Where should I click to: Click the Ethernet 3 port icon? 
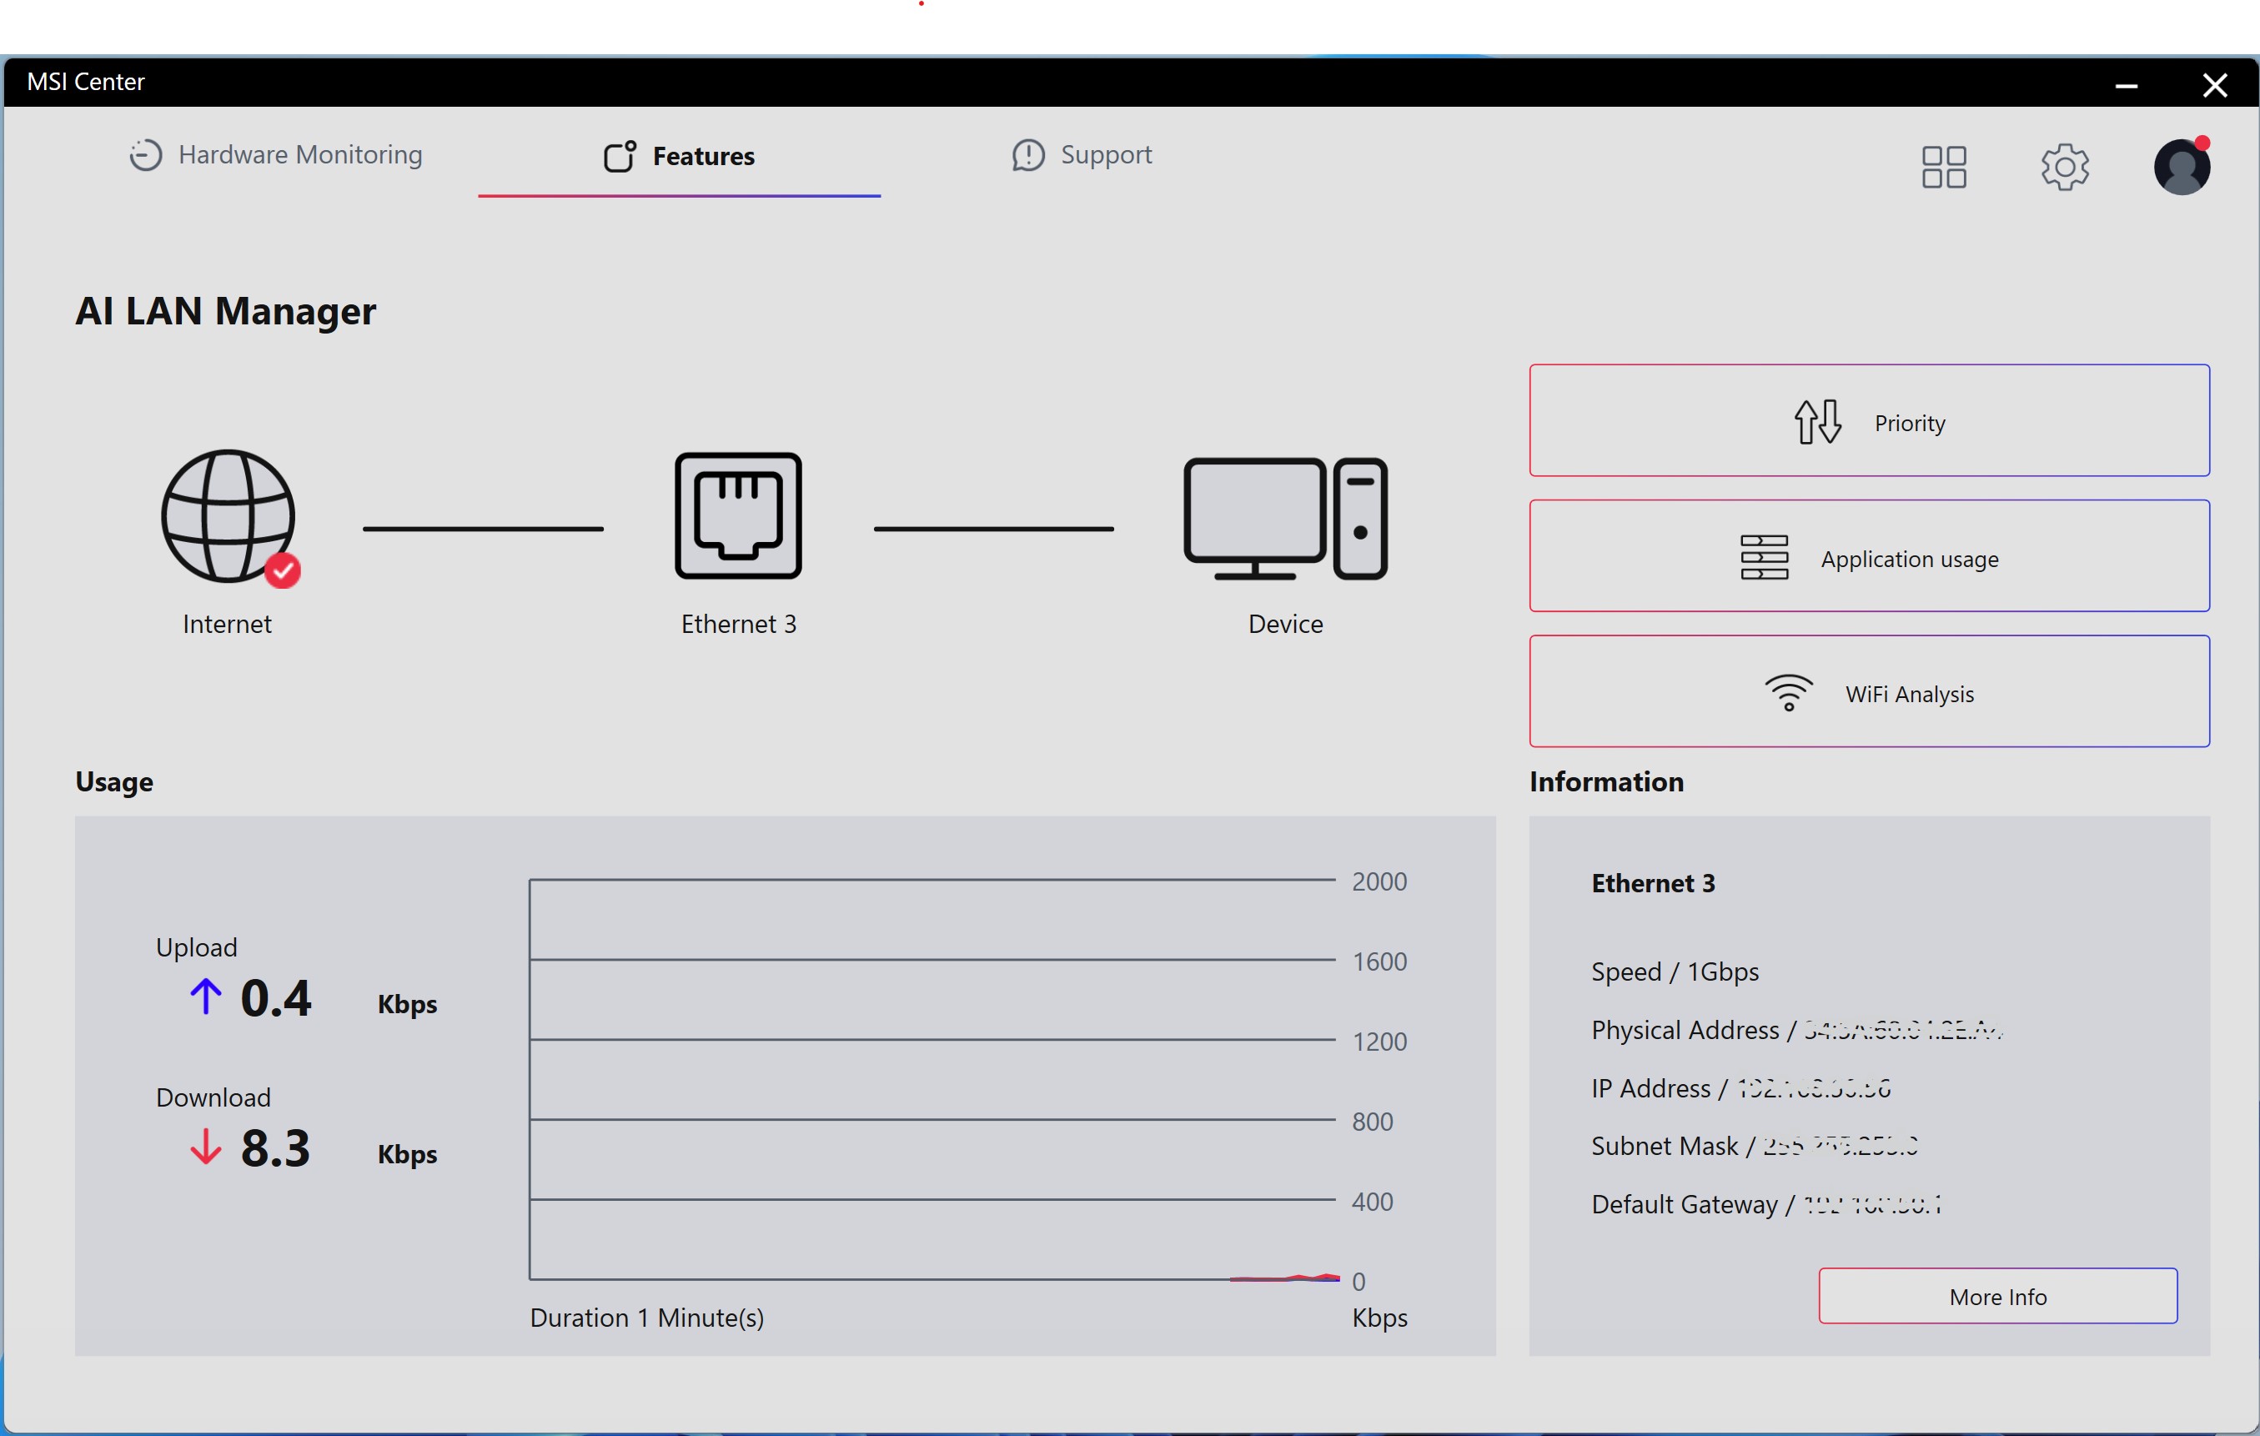738,516
